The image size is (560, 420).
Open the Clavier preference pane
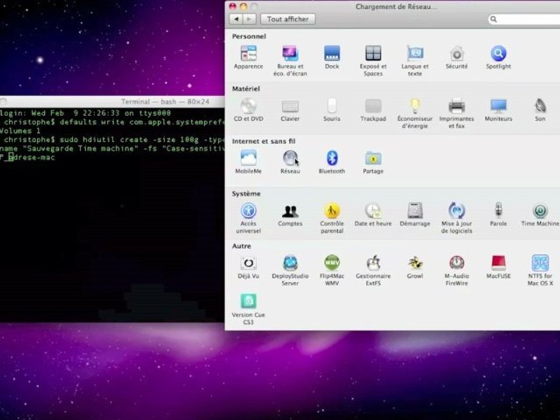(x=290, y=110)
